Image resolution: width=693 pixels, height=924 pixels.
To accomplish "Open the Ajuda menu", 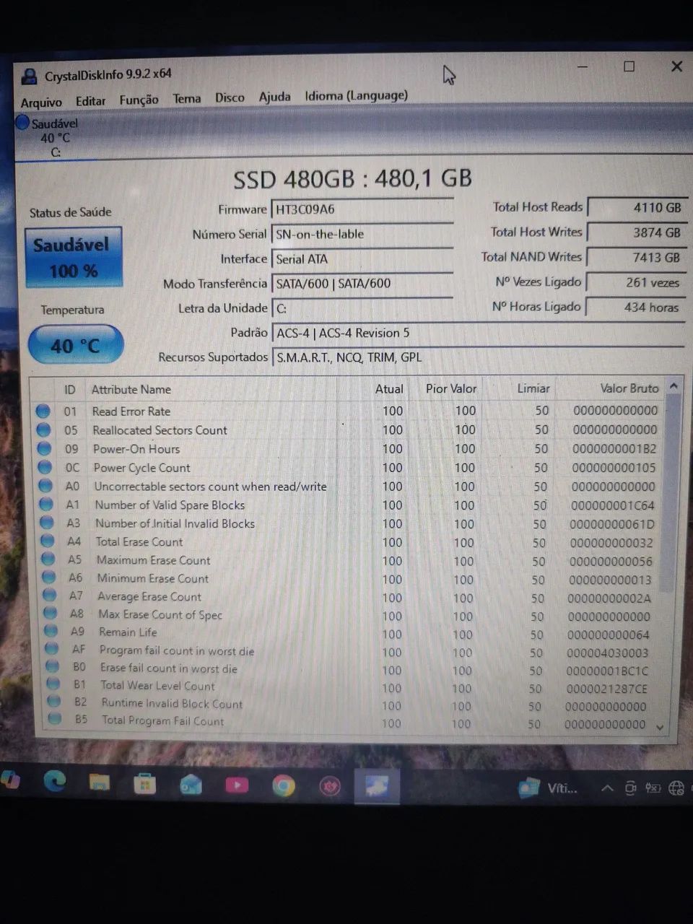I will (274, 97).
